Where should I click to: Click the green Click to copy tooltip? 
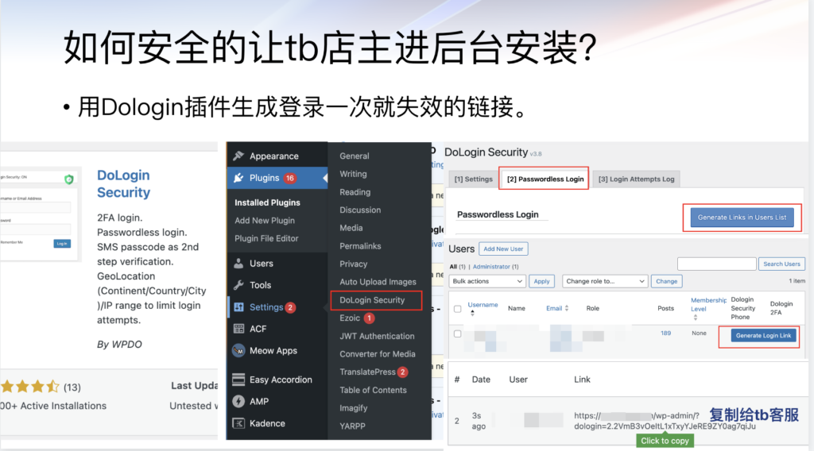665,441
